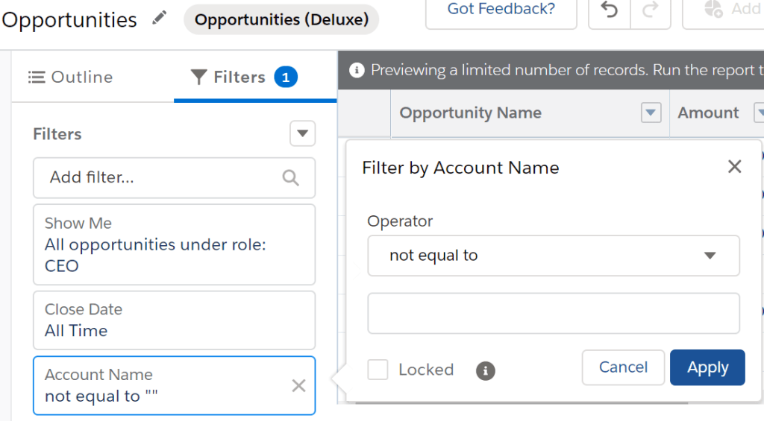Viewport: 764px width, 421px height.
Task: Open the Operator dropdown
Action: (x=553, y=256)
